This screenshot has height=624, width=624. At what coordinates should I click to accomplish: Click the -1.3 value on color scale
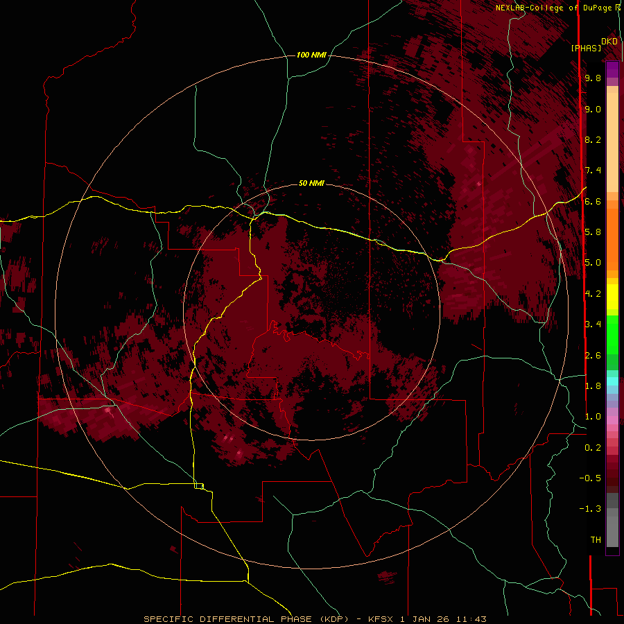(x=590, y=509)
